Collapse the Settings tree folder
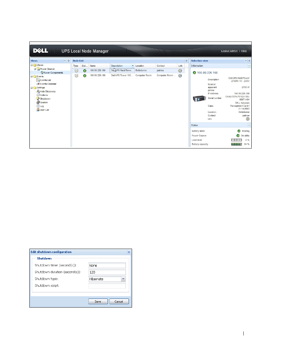Viewport: 295px width, 355px height. pyautogui.click(x=32, y=88)
